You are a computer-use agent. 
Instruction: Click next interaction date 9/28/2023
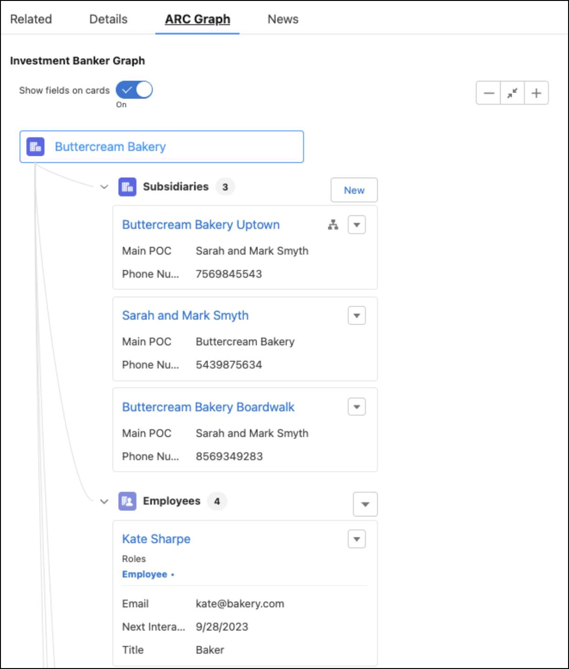pos(222,627)
